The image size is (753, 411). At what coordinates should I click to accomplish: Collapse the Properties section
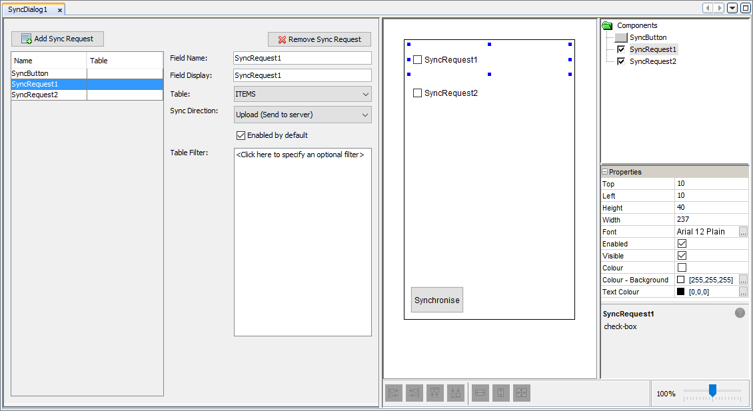[x=605, y=172]
